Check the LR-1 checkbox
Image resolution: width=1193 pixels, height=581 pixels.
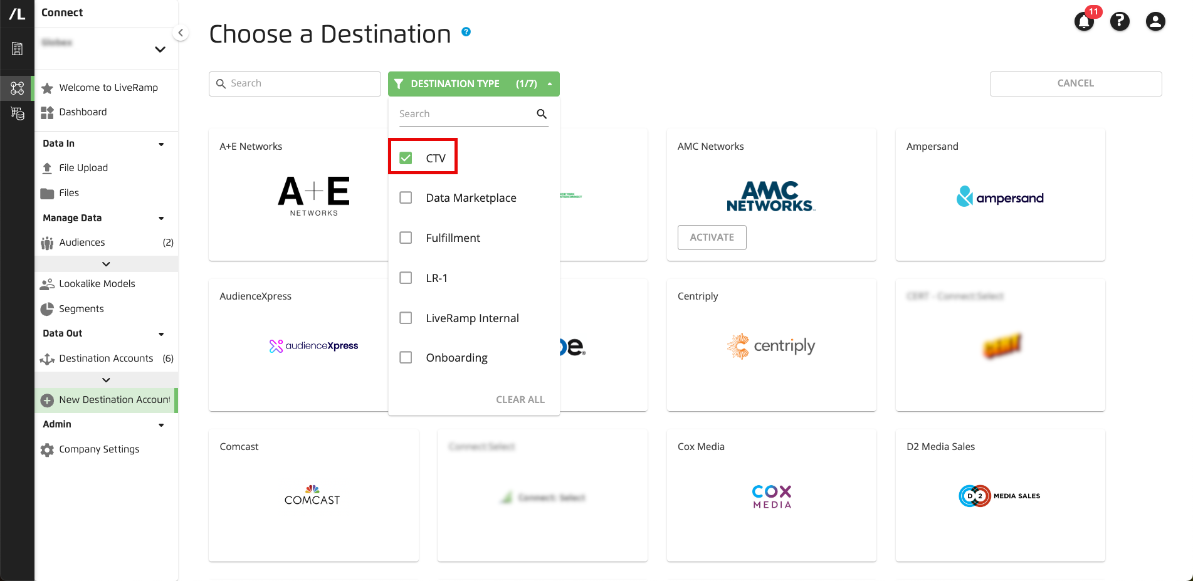pyautogui.click(x=406, y=278)
